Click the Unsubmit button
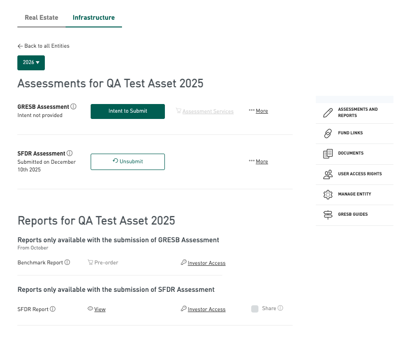Viewport: 419px width, 353px height. click(x=128, y=162)
